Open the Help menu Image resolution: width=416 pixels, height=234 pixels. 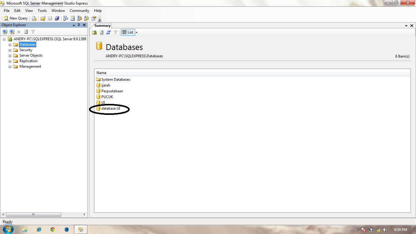click(98, 11)
